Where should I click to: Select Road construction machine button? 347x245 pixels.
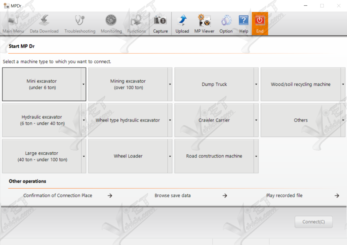pyautogui.click(x=214, y=156)
